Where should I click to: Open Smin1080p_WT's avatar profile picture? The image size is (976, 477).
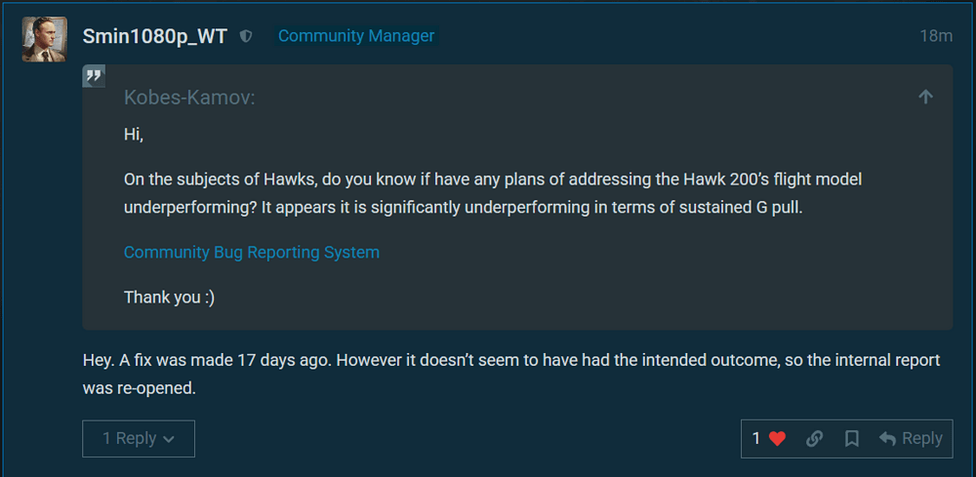[45, 39]
